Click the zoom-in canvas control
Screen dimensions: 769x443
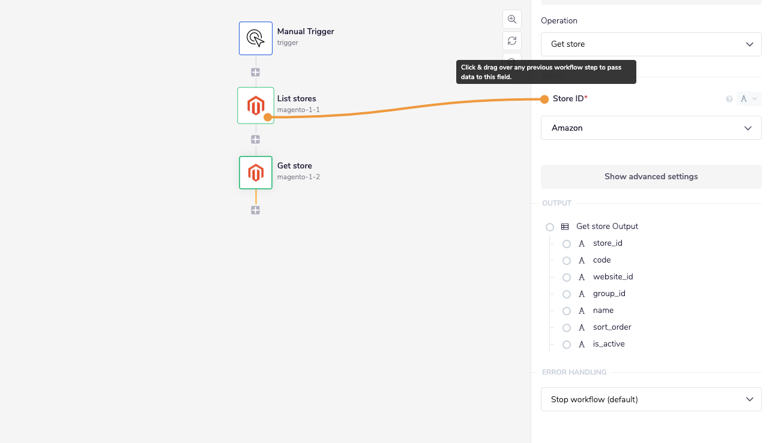[511, 19]
